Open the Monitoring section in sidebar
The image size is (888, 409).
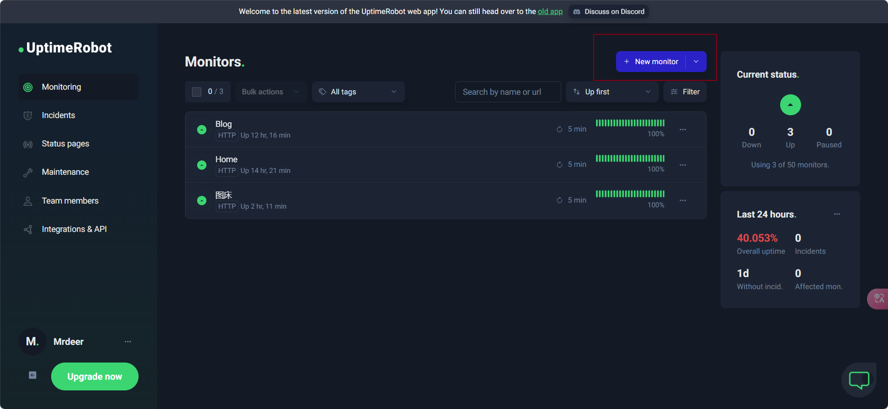coord(78,87)
